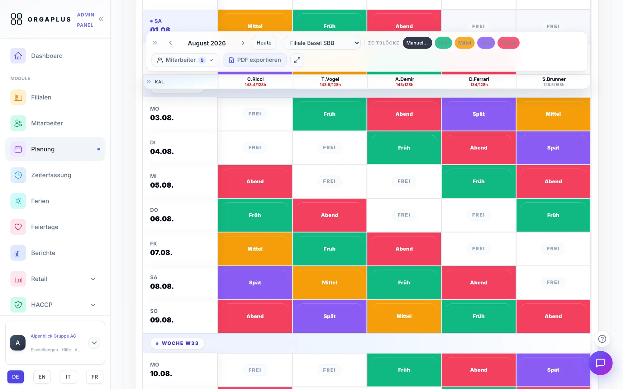Expand the Retail submenu chevron

(93, 279)
